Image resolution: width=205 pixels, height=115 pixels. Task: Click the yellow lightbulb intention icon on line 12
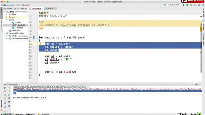(41, 43)
